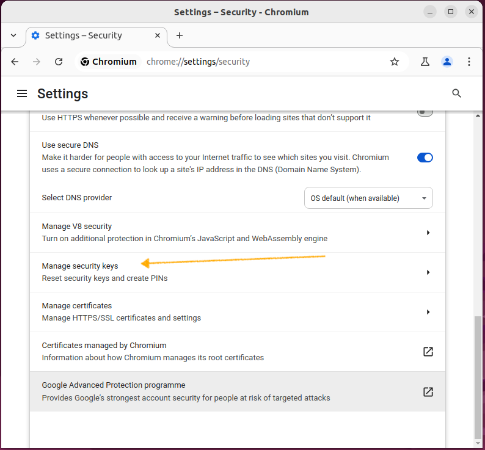Maximize the Chromium window
This screenshot has width=485, height=450.
pyautogui.click(x=451, y=12)
